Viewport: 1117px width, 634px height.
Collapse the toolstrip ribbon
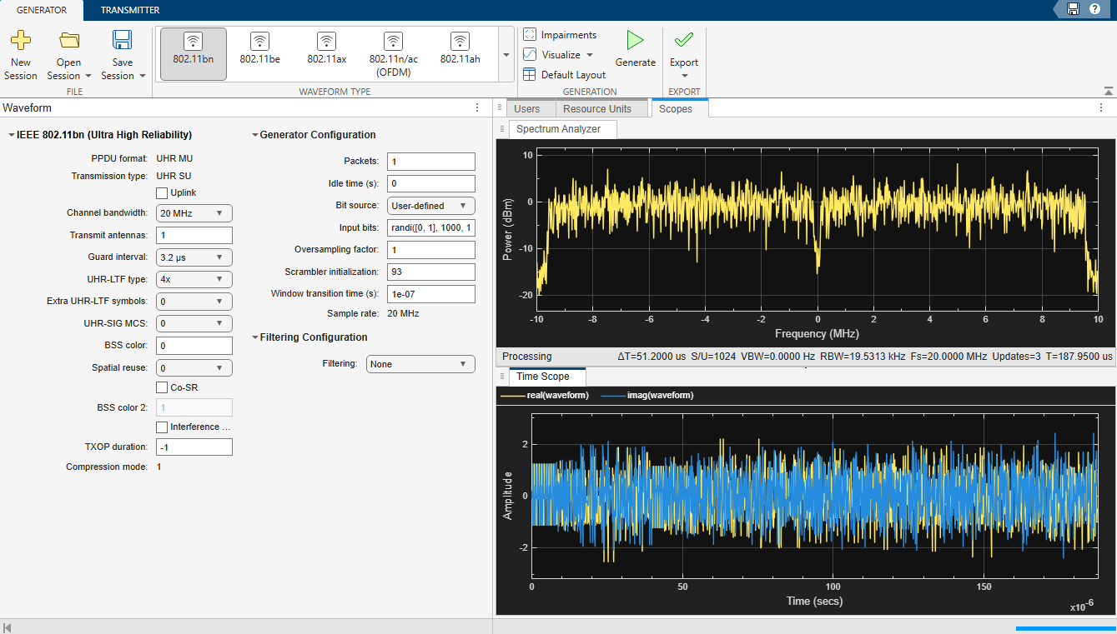pos(1108,91)
